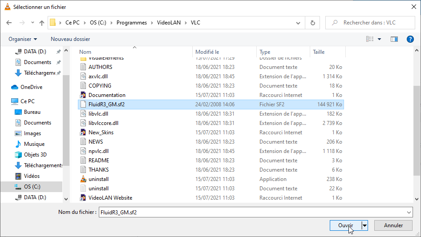This screenshot has height=237, width=421.
Task: Select Ce PC in the breadcrumb
Action: 73,23
